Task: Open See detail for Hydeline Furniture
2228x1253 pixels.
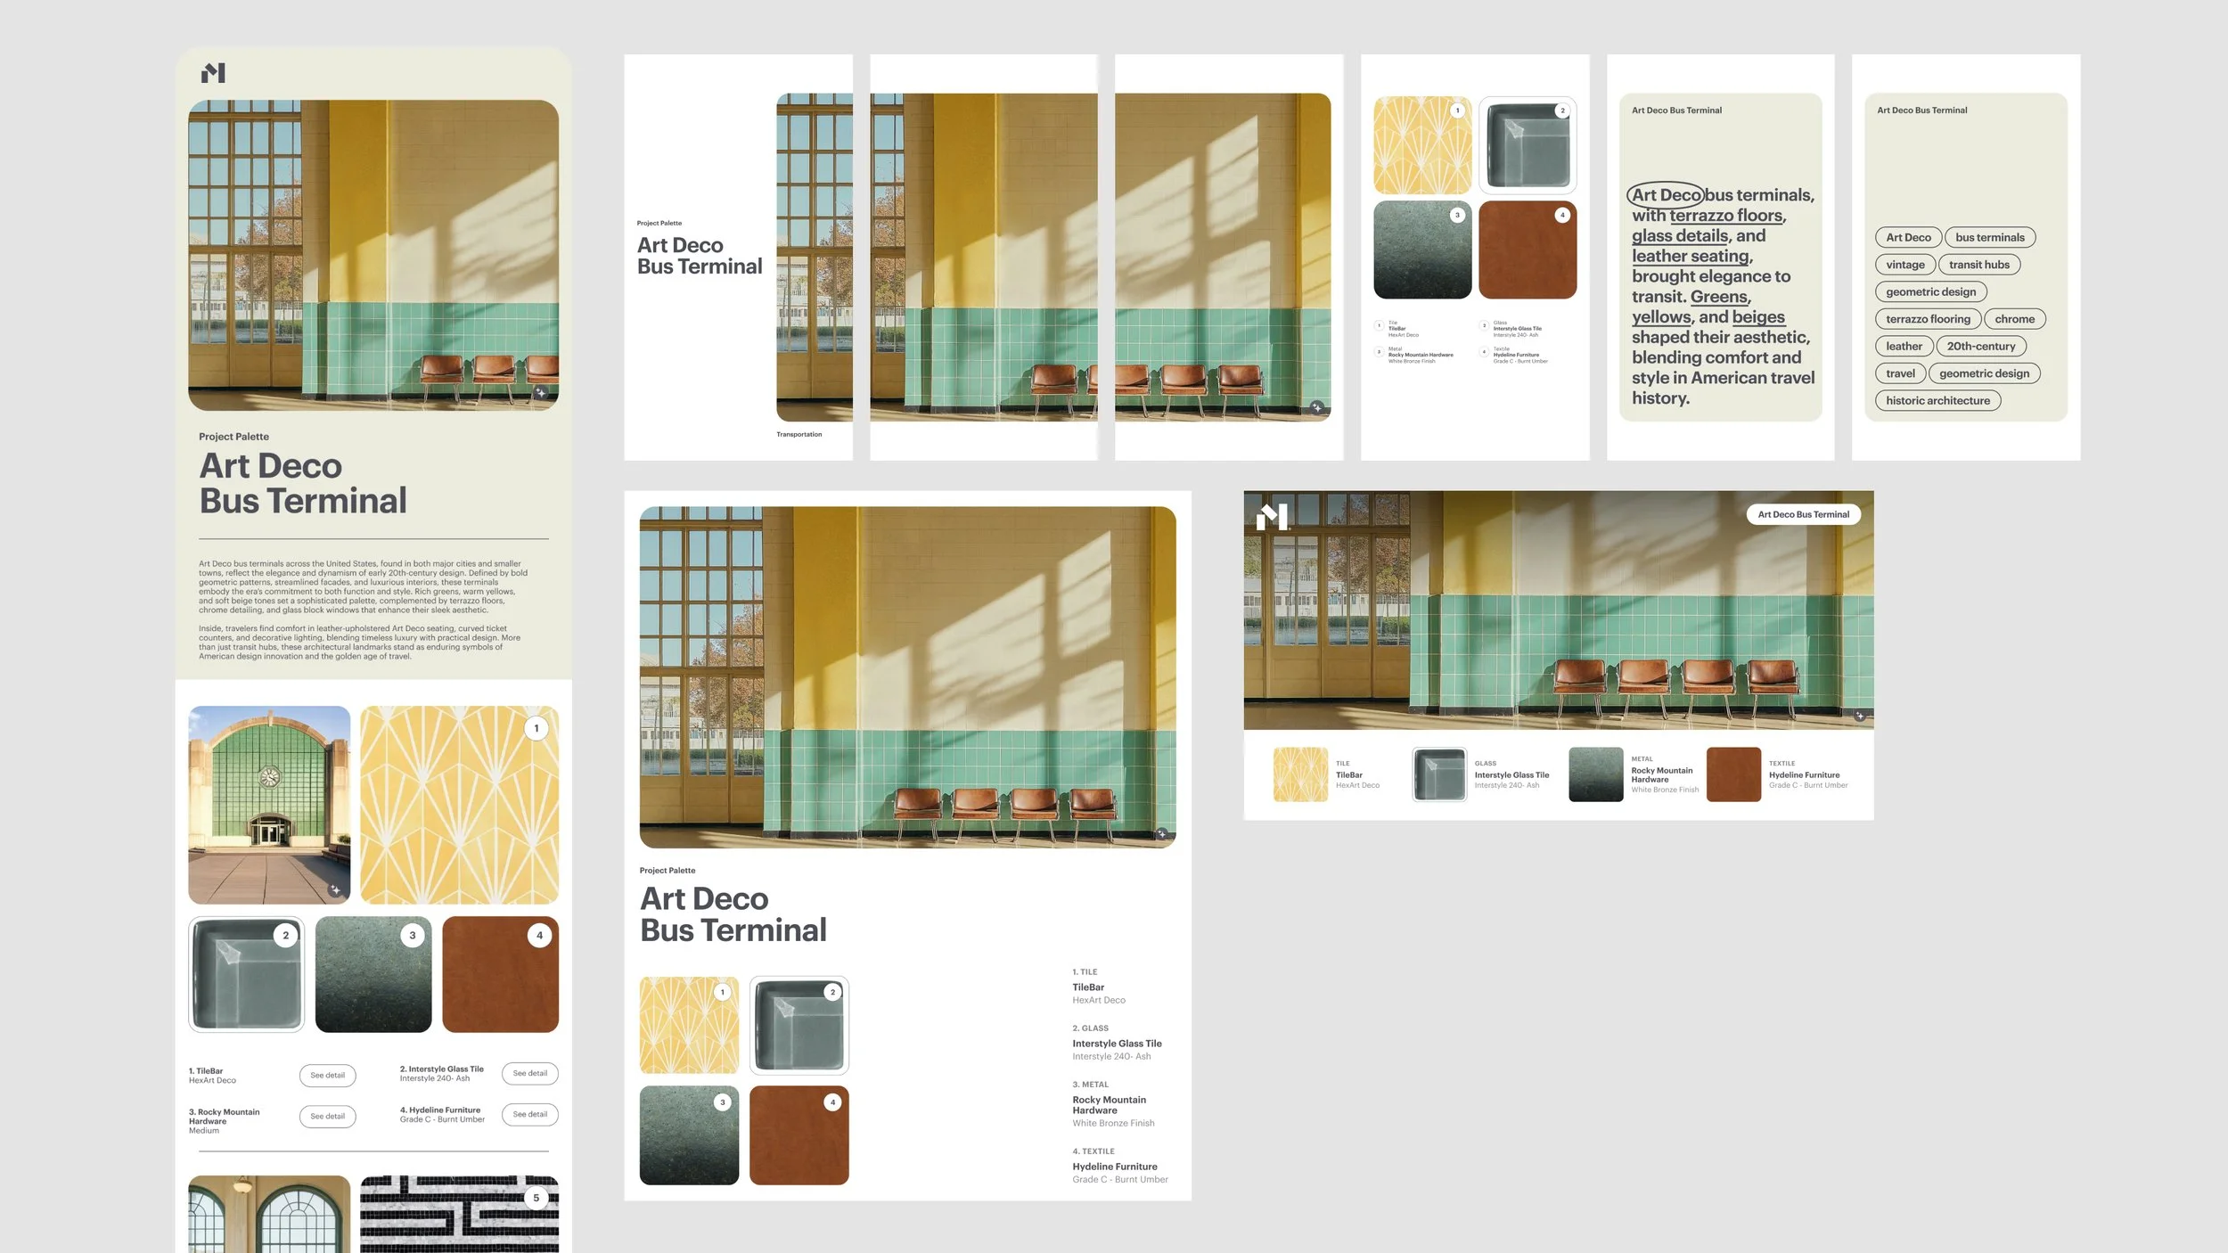Action: (x=529, y=1114)
